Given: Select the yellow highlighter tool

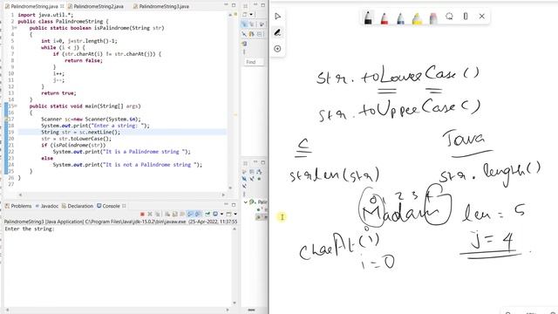Looking at the screenshot, I should point(417,17).
